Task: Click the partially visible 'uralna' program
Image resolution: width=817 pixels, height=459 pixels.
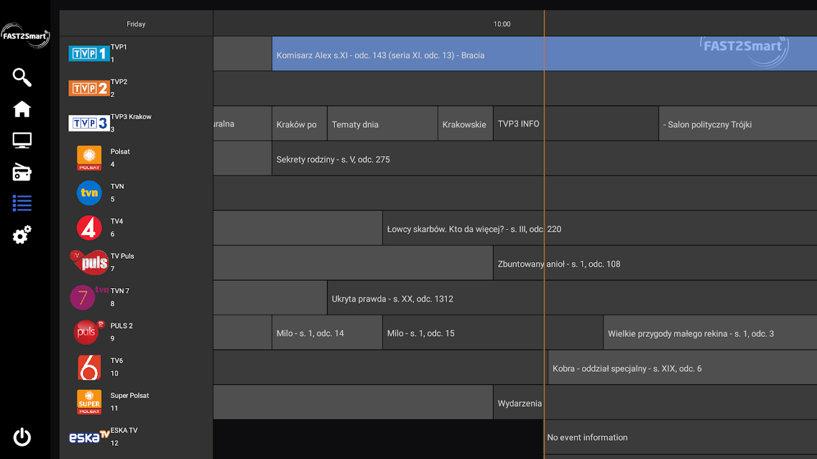Action: point(242,123)
